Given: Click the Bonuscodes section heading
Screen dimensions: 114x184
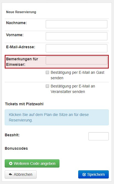Looking at the screenshot, I should (x=16, y=148).
